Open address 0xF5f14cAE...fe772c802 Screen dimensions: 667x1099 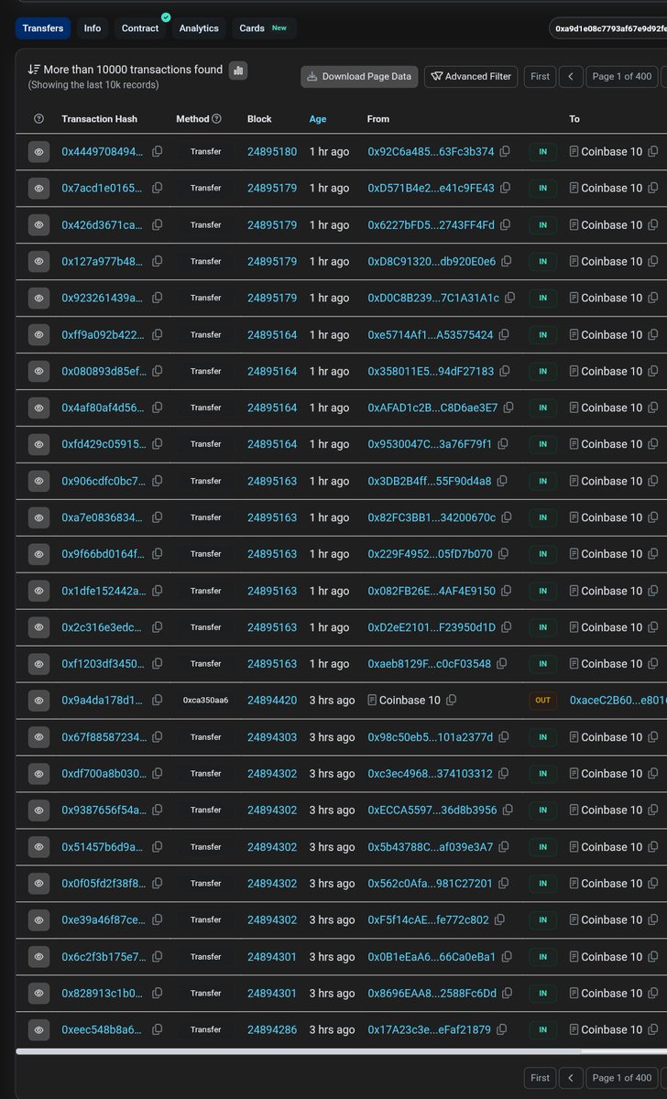[428, 919]
